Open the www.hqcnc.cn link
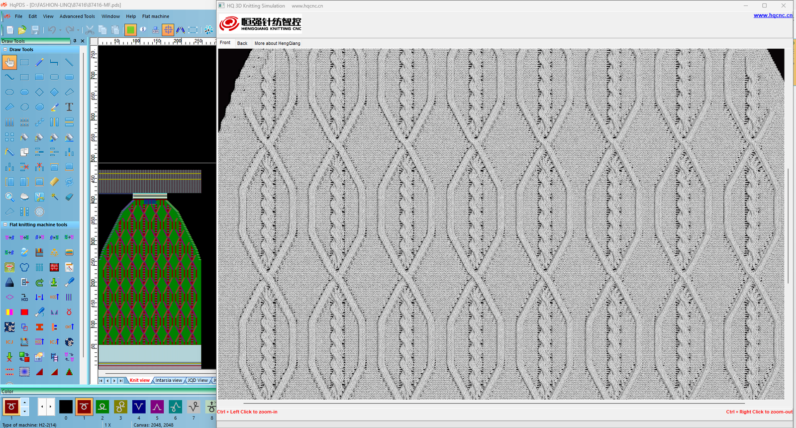The height and width of the screenshot is (428, 796). tap(773, 15)
